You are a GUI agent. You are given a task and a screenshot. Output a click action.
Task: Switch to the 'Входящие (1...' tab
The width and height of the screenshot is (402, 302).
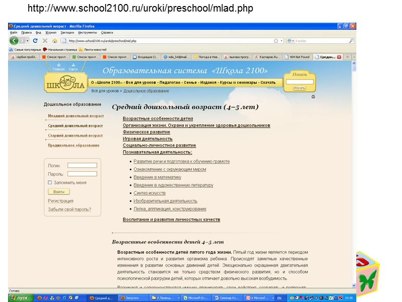tap(146, 57)
